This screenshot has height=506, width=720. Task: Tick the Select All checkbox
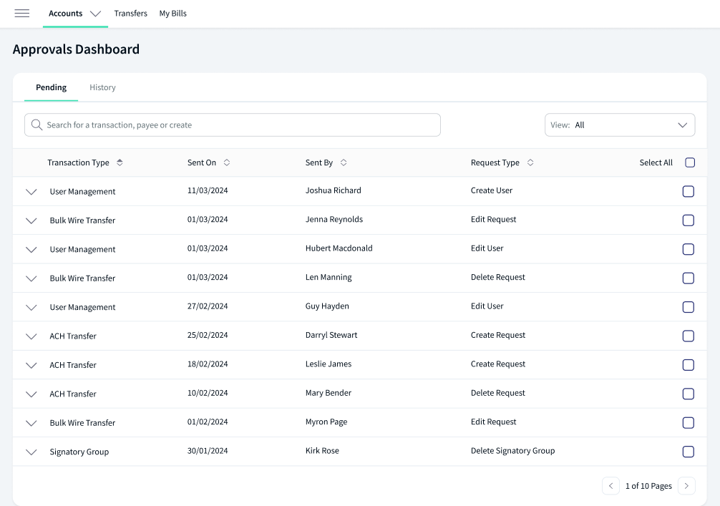point(690,162)
